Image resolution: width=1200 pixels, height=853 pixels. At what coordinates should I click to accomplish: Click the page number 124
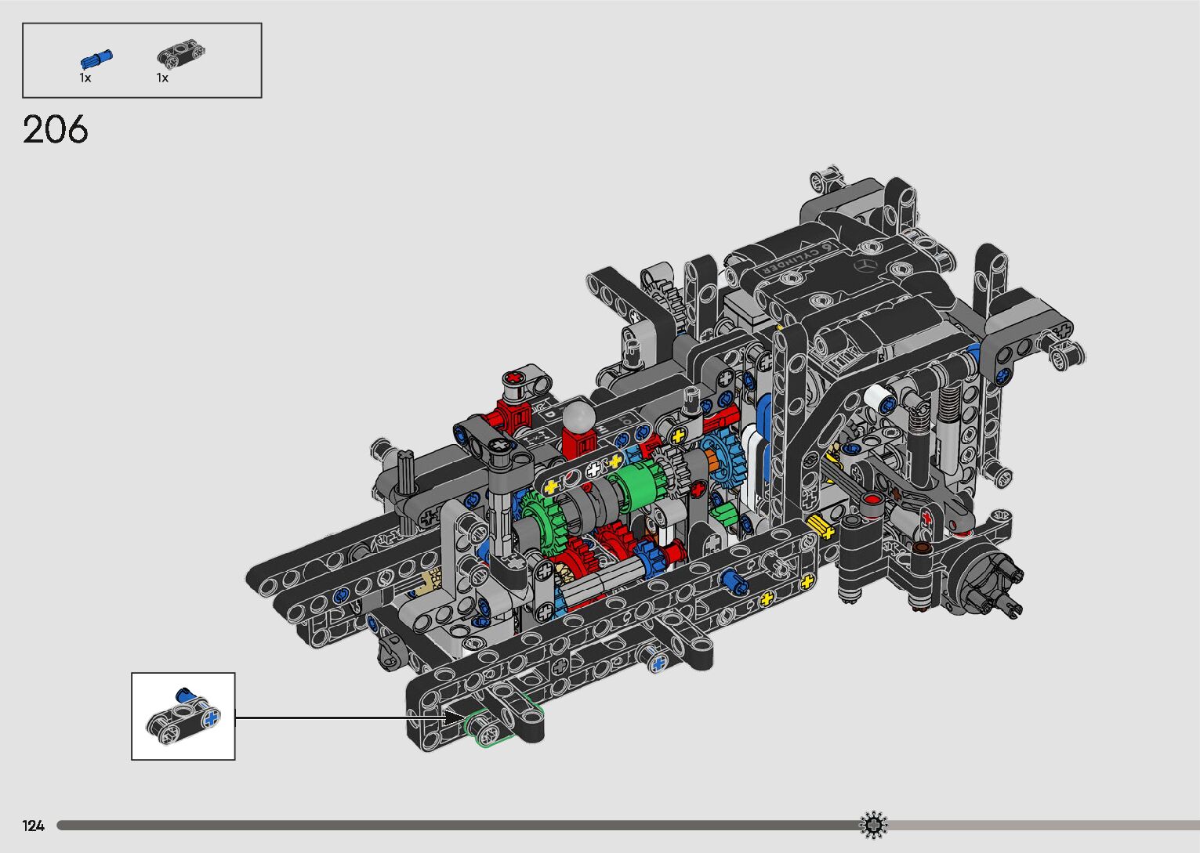[34, 826]
